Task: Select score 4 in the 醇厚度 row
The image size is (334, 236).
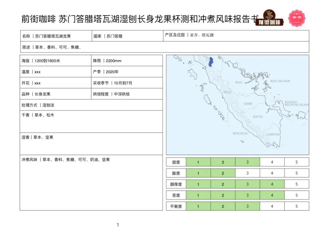Action: pyautogui.click(x=272, y=184)
